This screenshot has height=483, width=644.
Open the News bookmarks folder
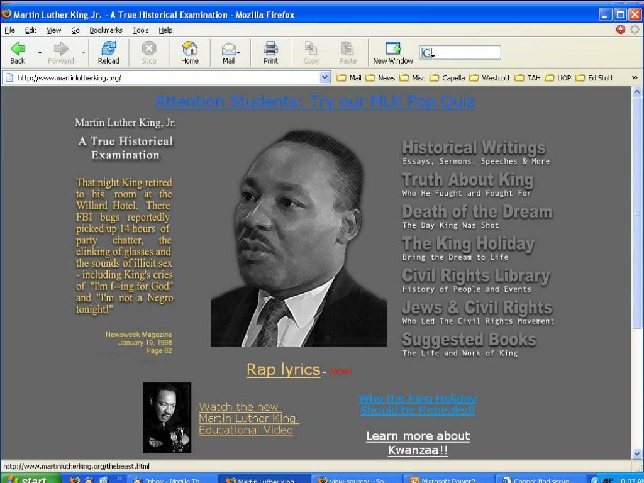(x=380, y=77)
